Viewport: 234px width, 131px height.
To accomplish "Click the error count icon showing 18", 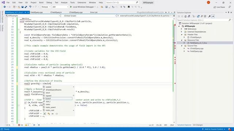I will 19,125.
